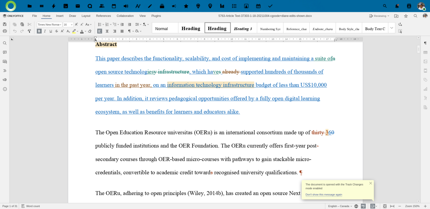This screenshot has width=430, height=209.
Task: Click the copy style paintbrush icon
Action: coord(29,31)
